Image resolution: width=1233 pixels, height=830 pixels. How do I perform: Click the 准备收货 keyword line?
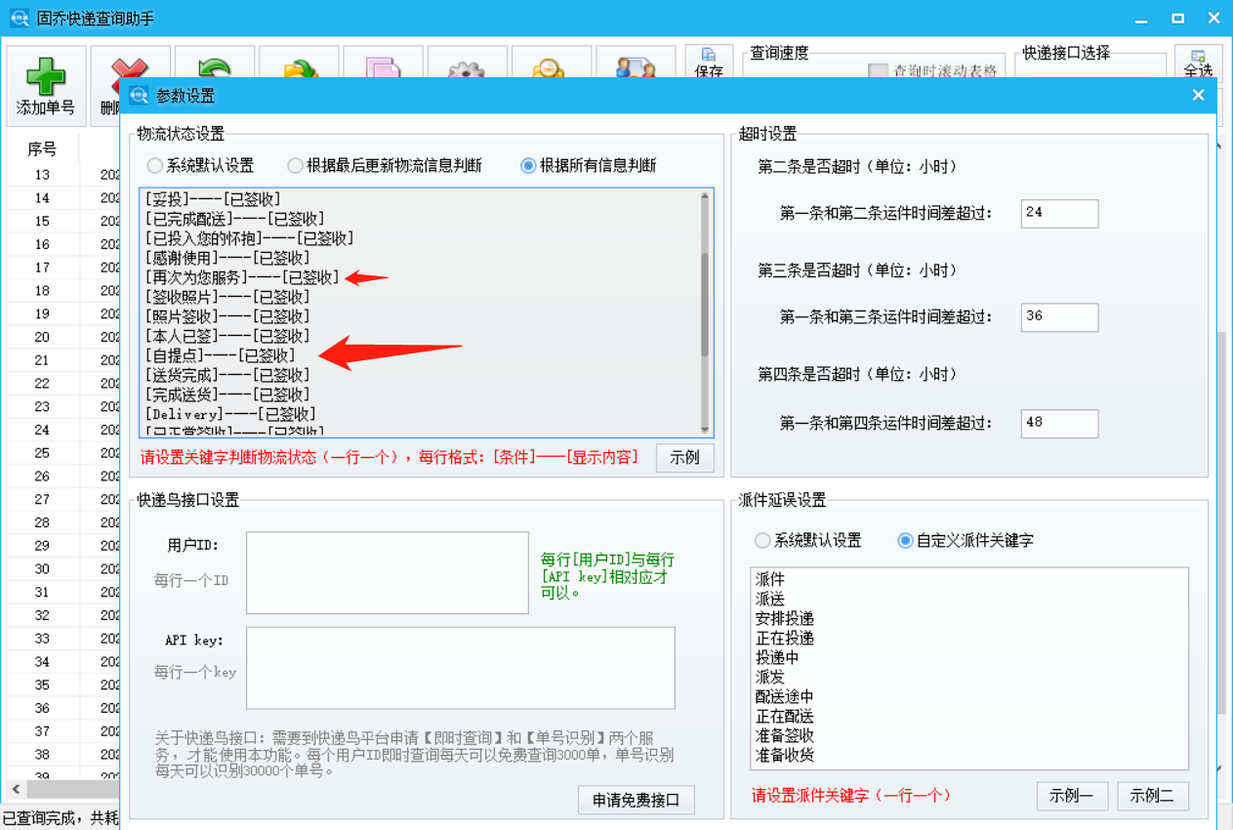[785, 756]
